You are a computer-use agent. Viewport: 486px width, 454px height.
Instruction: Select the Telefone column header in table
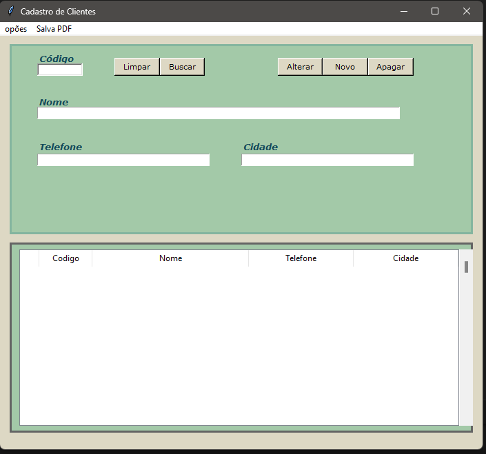click(x=301, y=258)
